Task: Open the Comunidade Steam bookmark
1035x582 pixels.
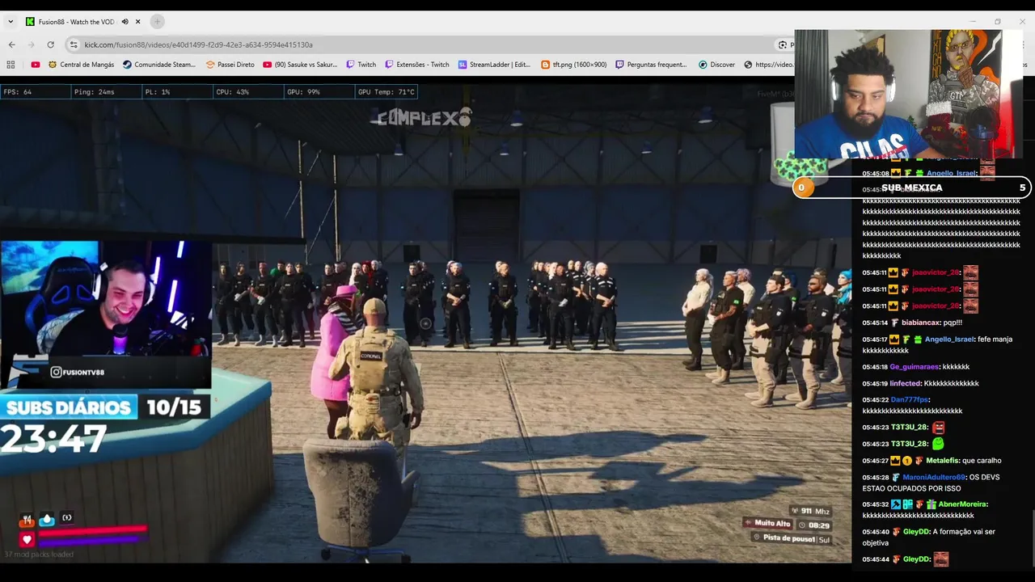Action: [x=159, y=65]
